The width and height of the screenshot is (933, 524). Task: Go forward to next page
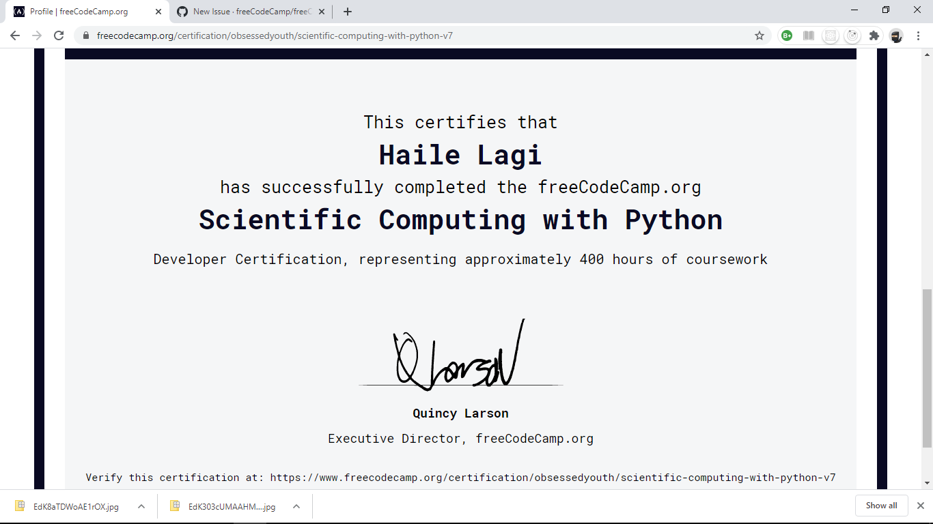[37, 35]
